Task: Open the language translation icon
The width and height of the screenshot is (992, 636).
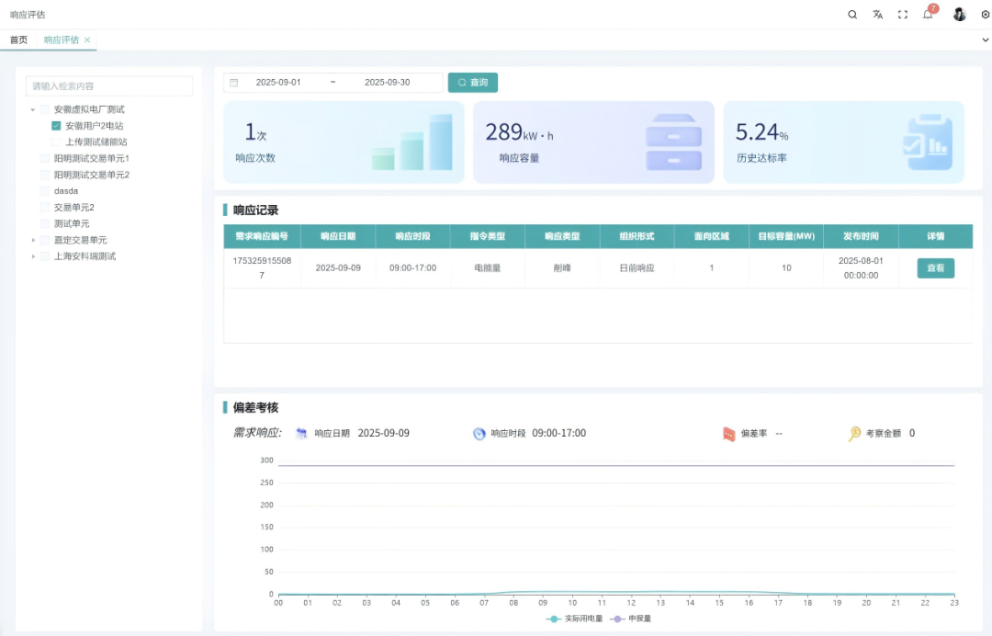Action: click(x=877, y=15)
